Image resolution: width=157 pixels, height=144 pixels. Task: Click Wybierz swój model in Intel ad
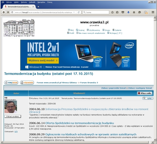coord(43,60)
